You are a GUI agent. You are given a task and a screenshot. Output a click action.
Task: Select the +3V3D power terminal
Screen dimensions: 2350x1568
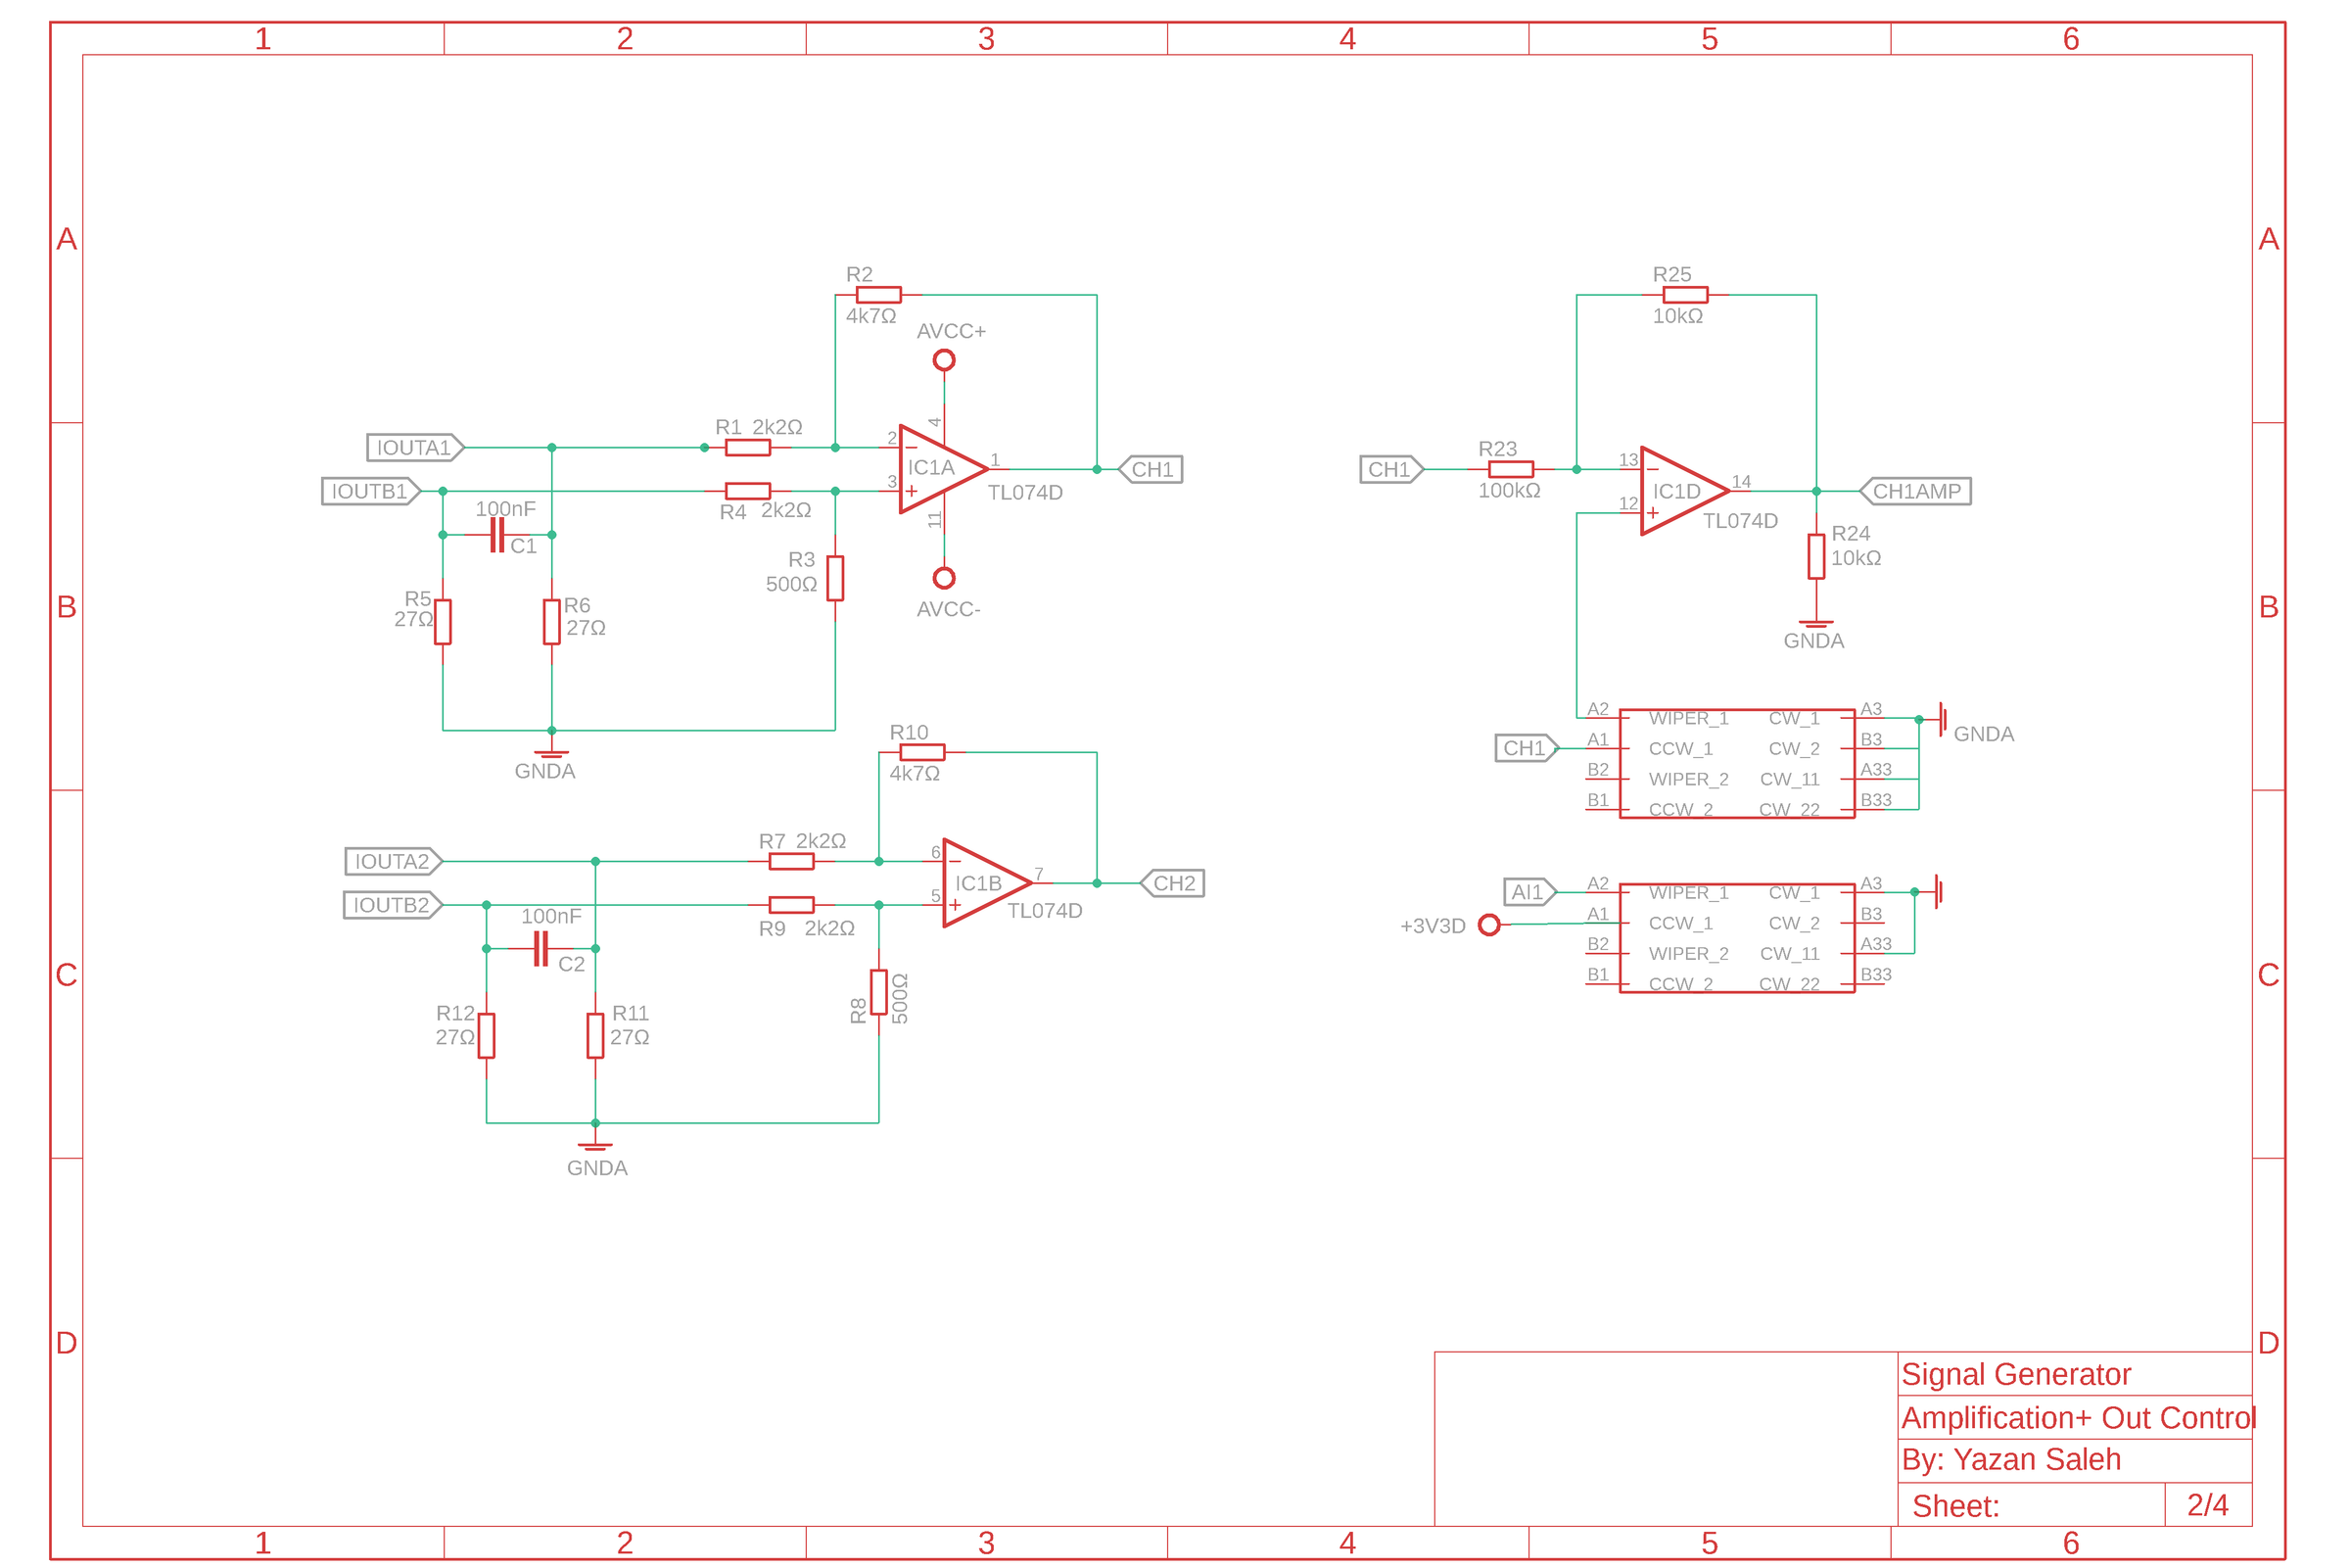(1487, 925)
